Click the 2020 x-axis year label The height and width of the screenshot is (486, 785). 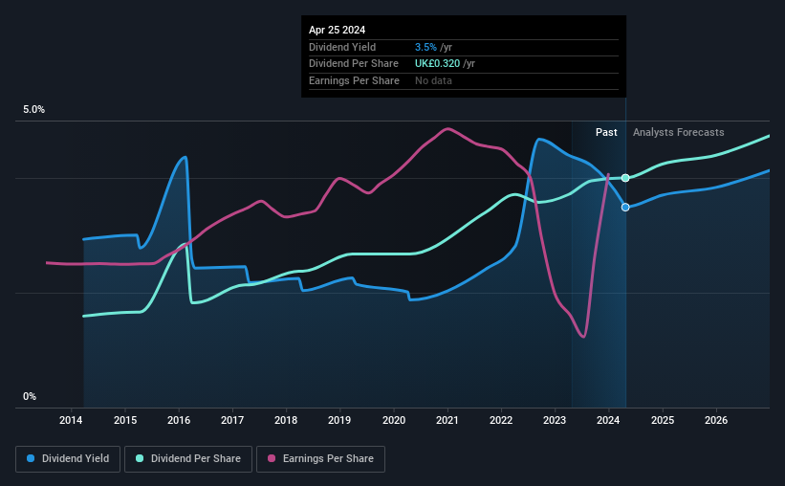click(394, 420)
